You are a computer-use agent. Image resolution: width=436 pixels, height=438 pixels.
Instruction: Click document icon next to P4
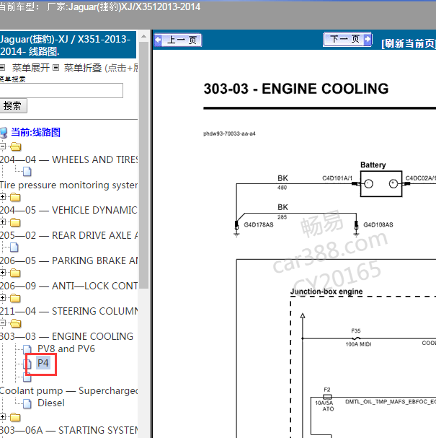(27, 364)
